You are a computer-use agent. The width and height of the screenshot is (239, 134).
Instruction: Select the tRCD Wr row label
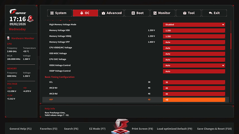(x=53, y=88)
